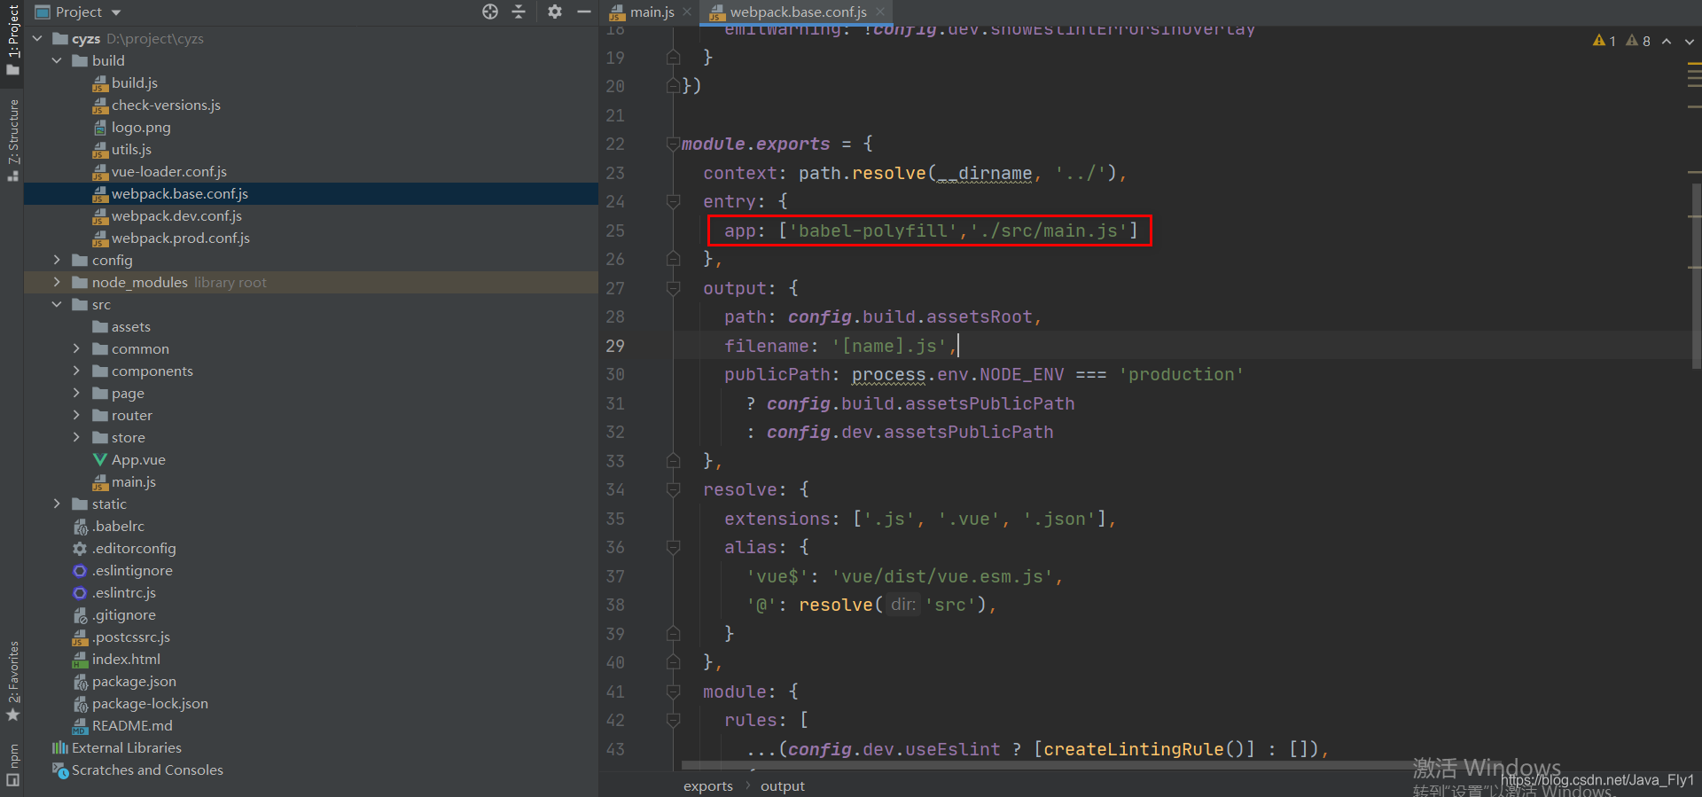Click the weak warnings indicator showing 8
1702x797 pixels.
1638,41
